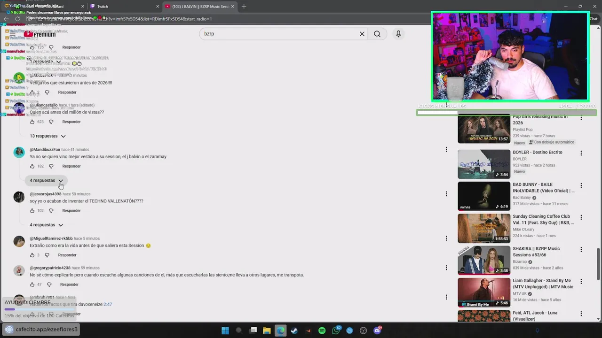Image resolution: width=602 pixels, height=338 pixels.
Task: Open more options for Sunday Cleaning Coffee Club
Action: coord(581,217)
